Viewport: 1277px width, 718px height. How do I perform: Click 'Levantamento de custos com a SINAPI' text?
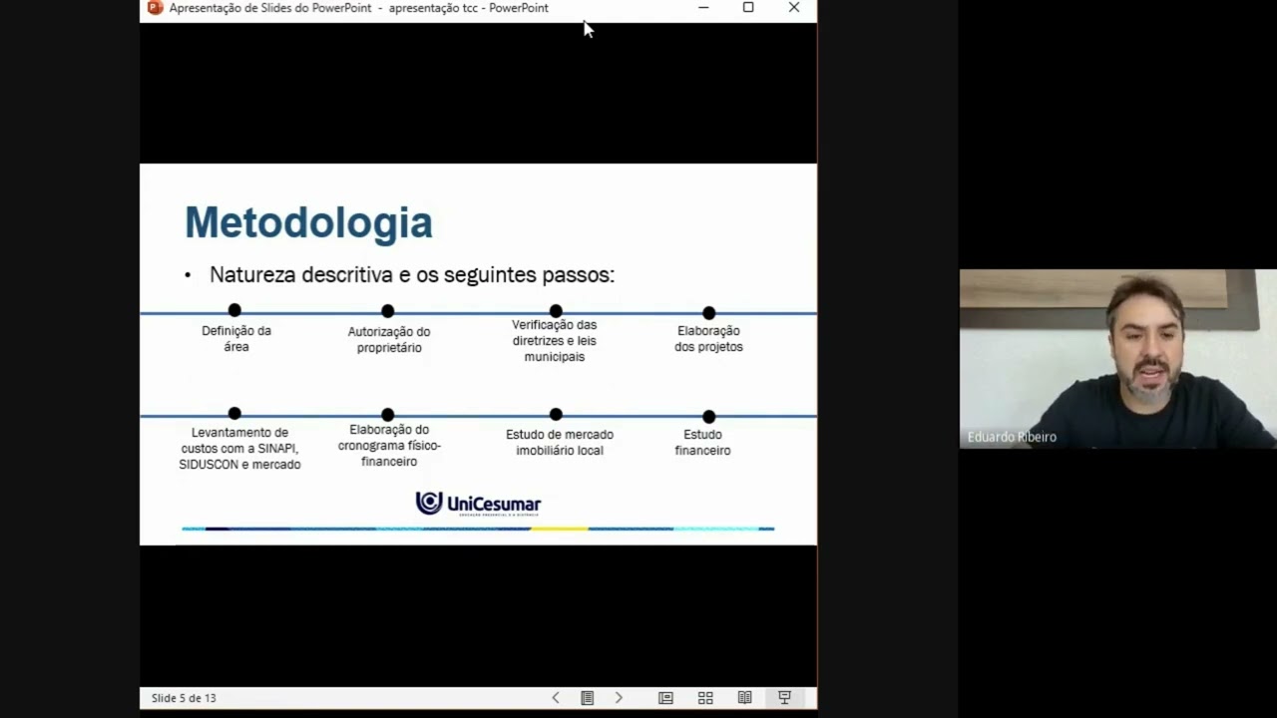[x=239, y=449]
